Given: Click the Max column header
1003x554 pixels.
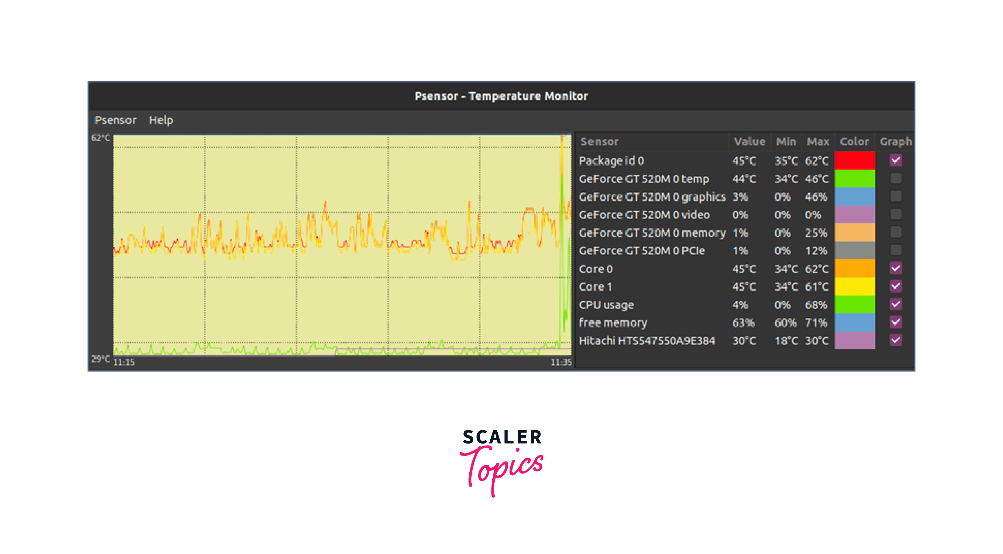Looking at the screenshot, I should tap(818, 142).
